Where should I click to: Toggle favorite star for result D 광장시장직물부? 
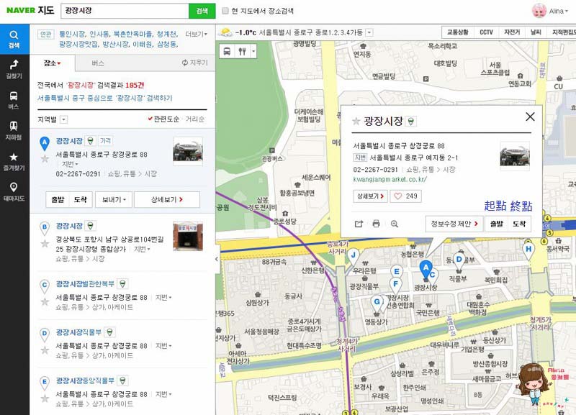pos(45,350)
